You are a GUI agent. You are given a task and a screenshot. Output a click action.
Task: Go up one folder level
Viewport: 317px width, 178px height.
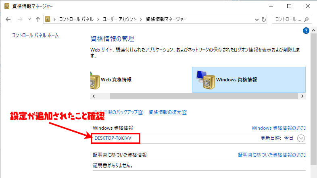[x=38, y=19]
